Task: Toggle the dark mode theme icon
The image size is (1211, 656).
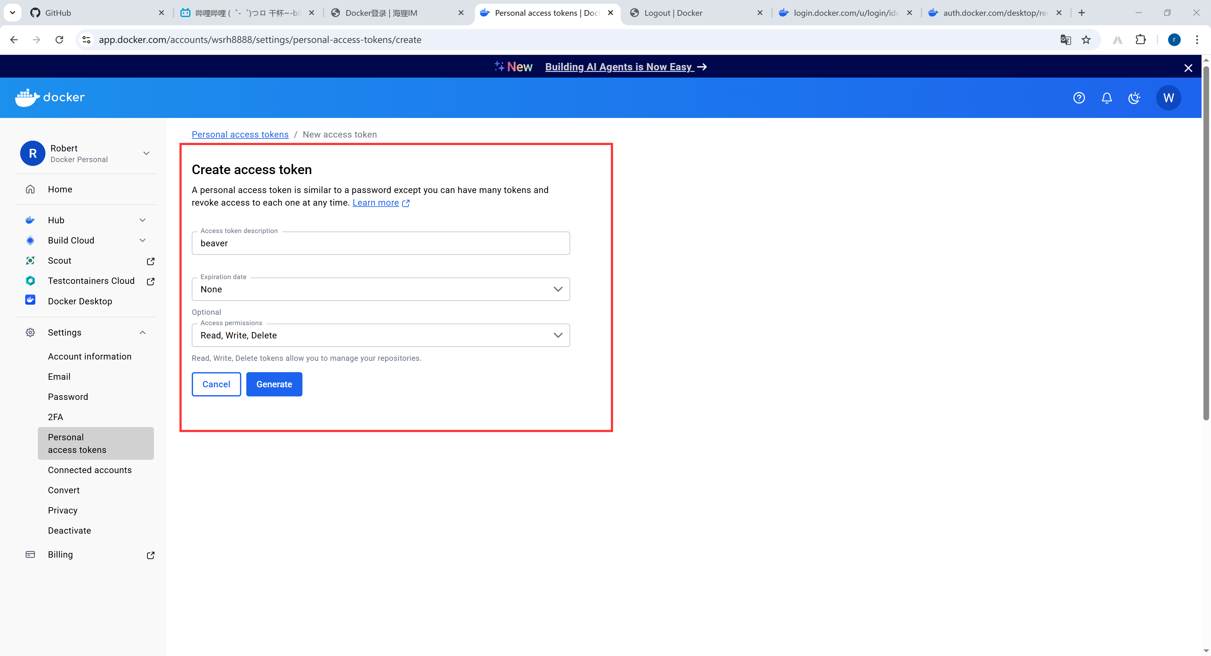Action: click(x=1134, y=98)
